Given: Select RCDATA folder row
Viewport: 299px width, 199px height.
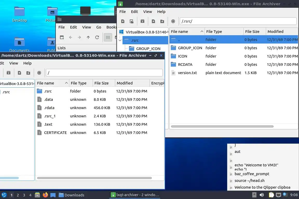Looking at the screenshot, I should click(234, 65).
